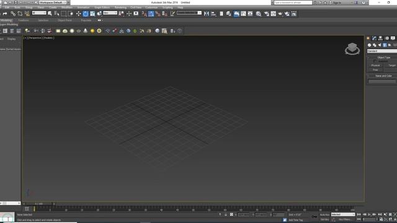Click the Select and Manipulate icon
This screenshot has width=397, height=223.
(x=129, y=14)
